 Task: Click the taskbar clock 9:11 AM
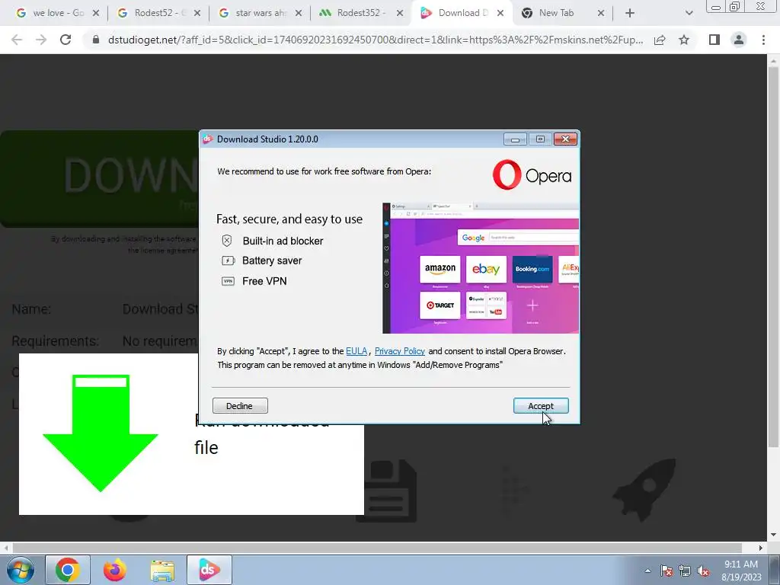coord(740,564)
